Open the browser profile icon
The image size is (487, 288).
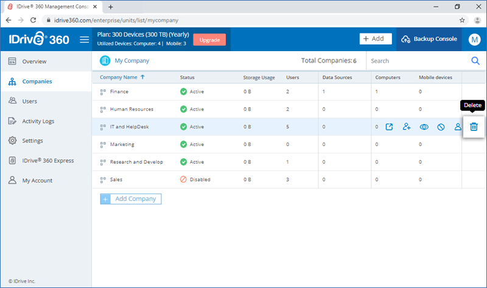477,20
